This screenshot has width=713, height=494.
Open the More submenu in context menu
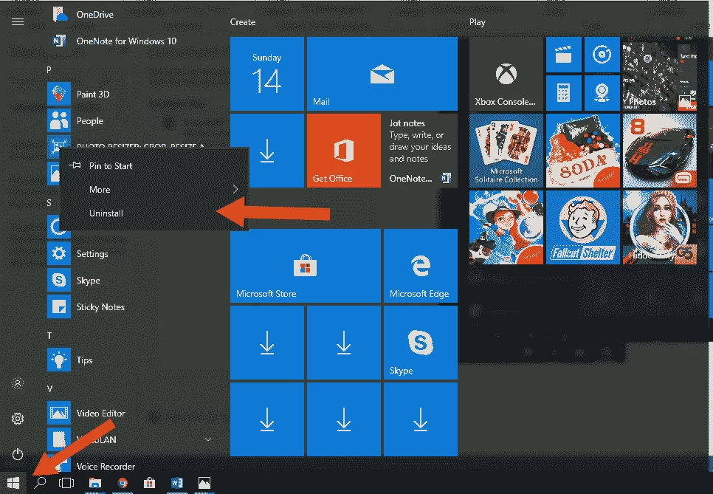[154, 189]
